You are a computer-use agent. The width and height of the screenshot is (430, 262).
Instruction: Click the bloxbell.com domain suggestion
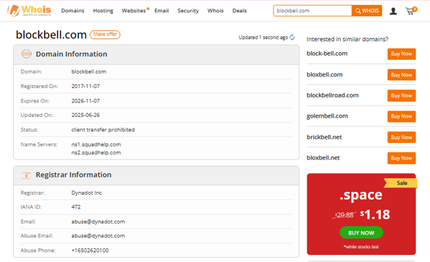coord(325,74)
